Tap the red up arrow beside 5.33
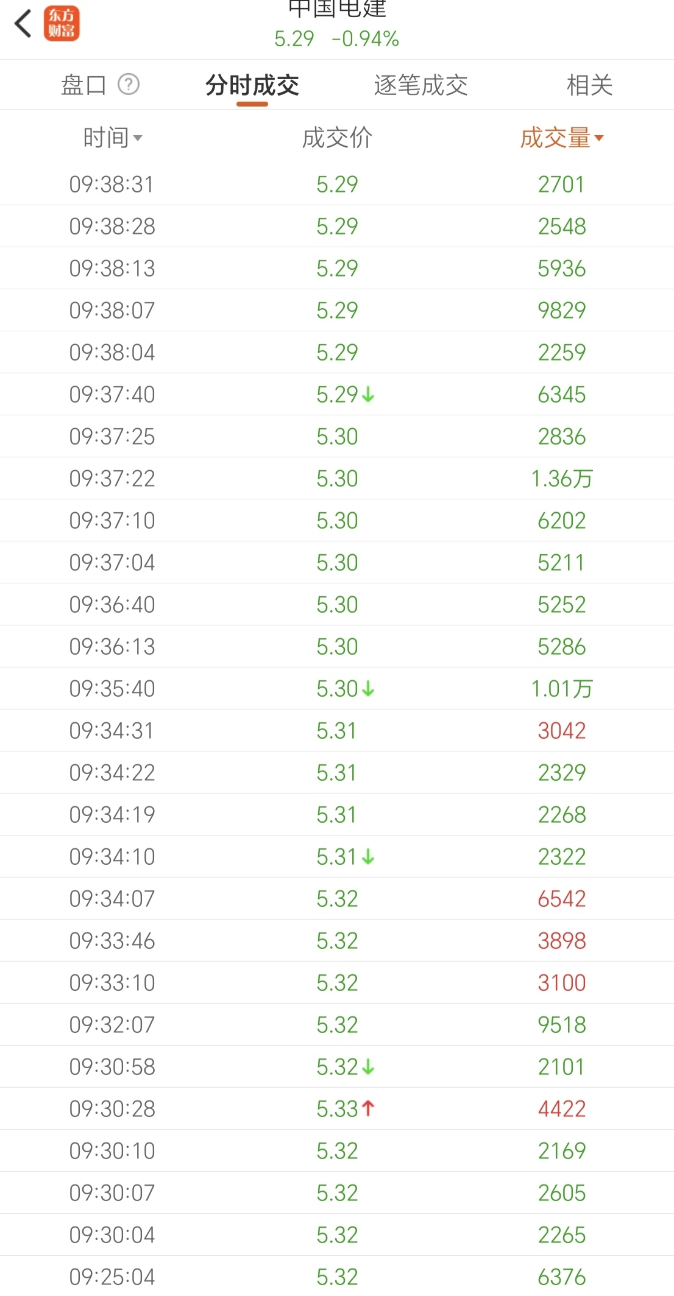 pyautogui.click(x=368, y=1108)
